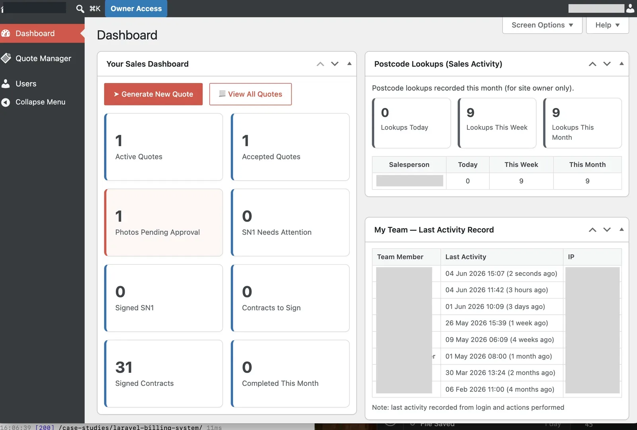Open the search magnifier icon in admin bar
Image resolution: width=637 pixels, height=430 pixels.
[80, 8]
